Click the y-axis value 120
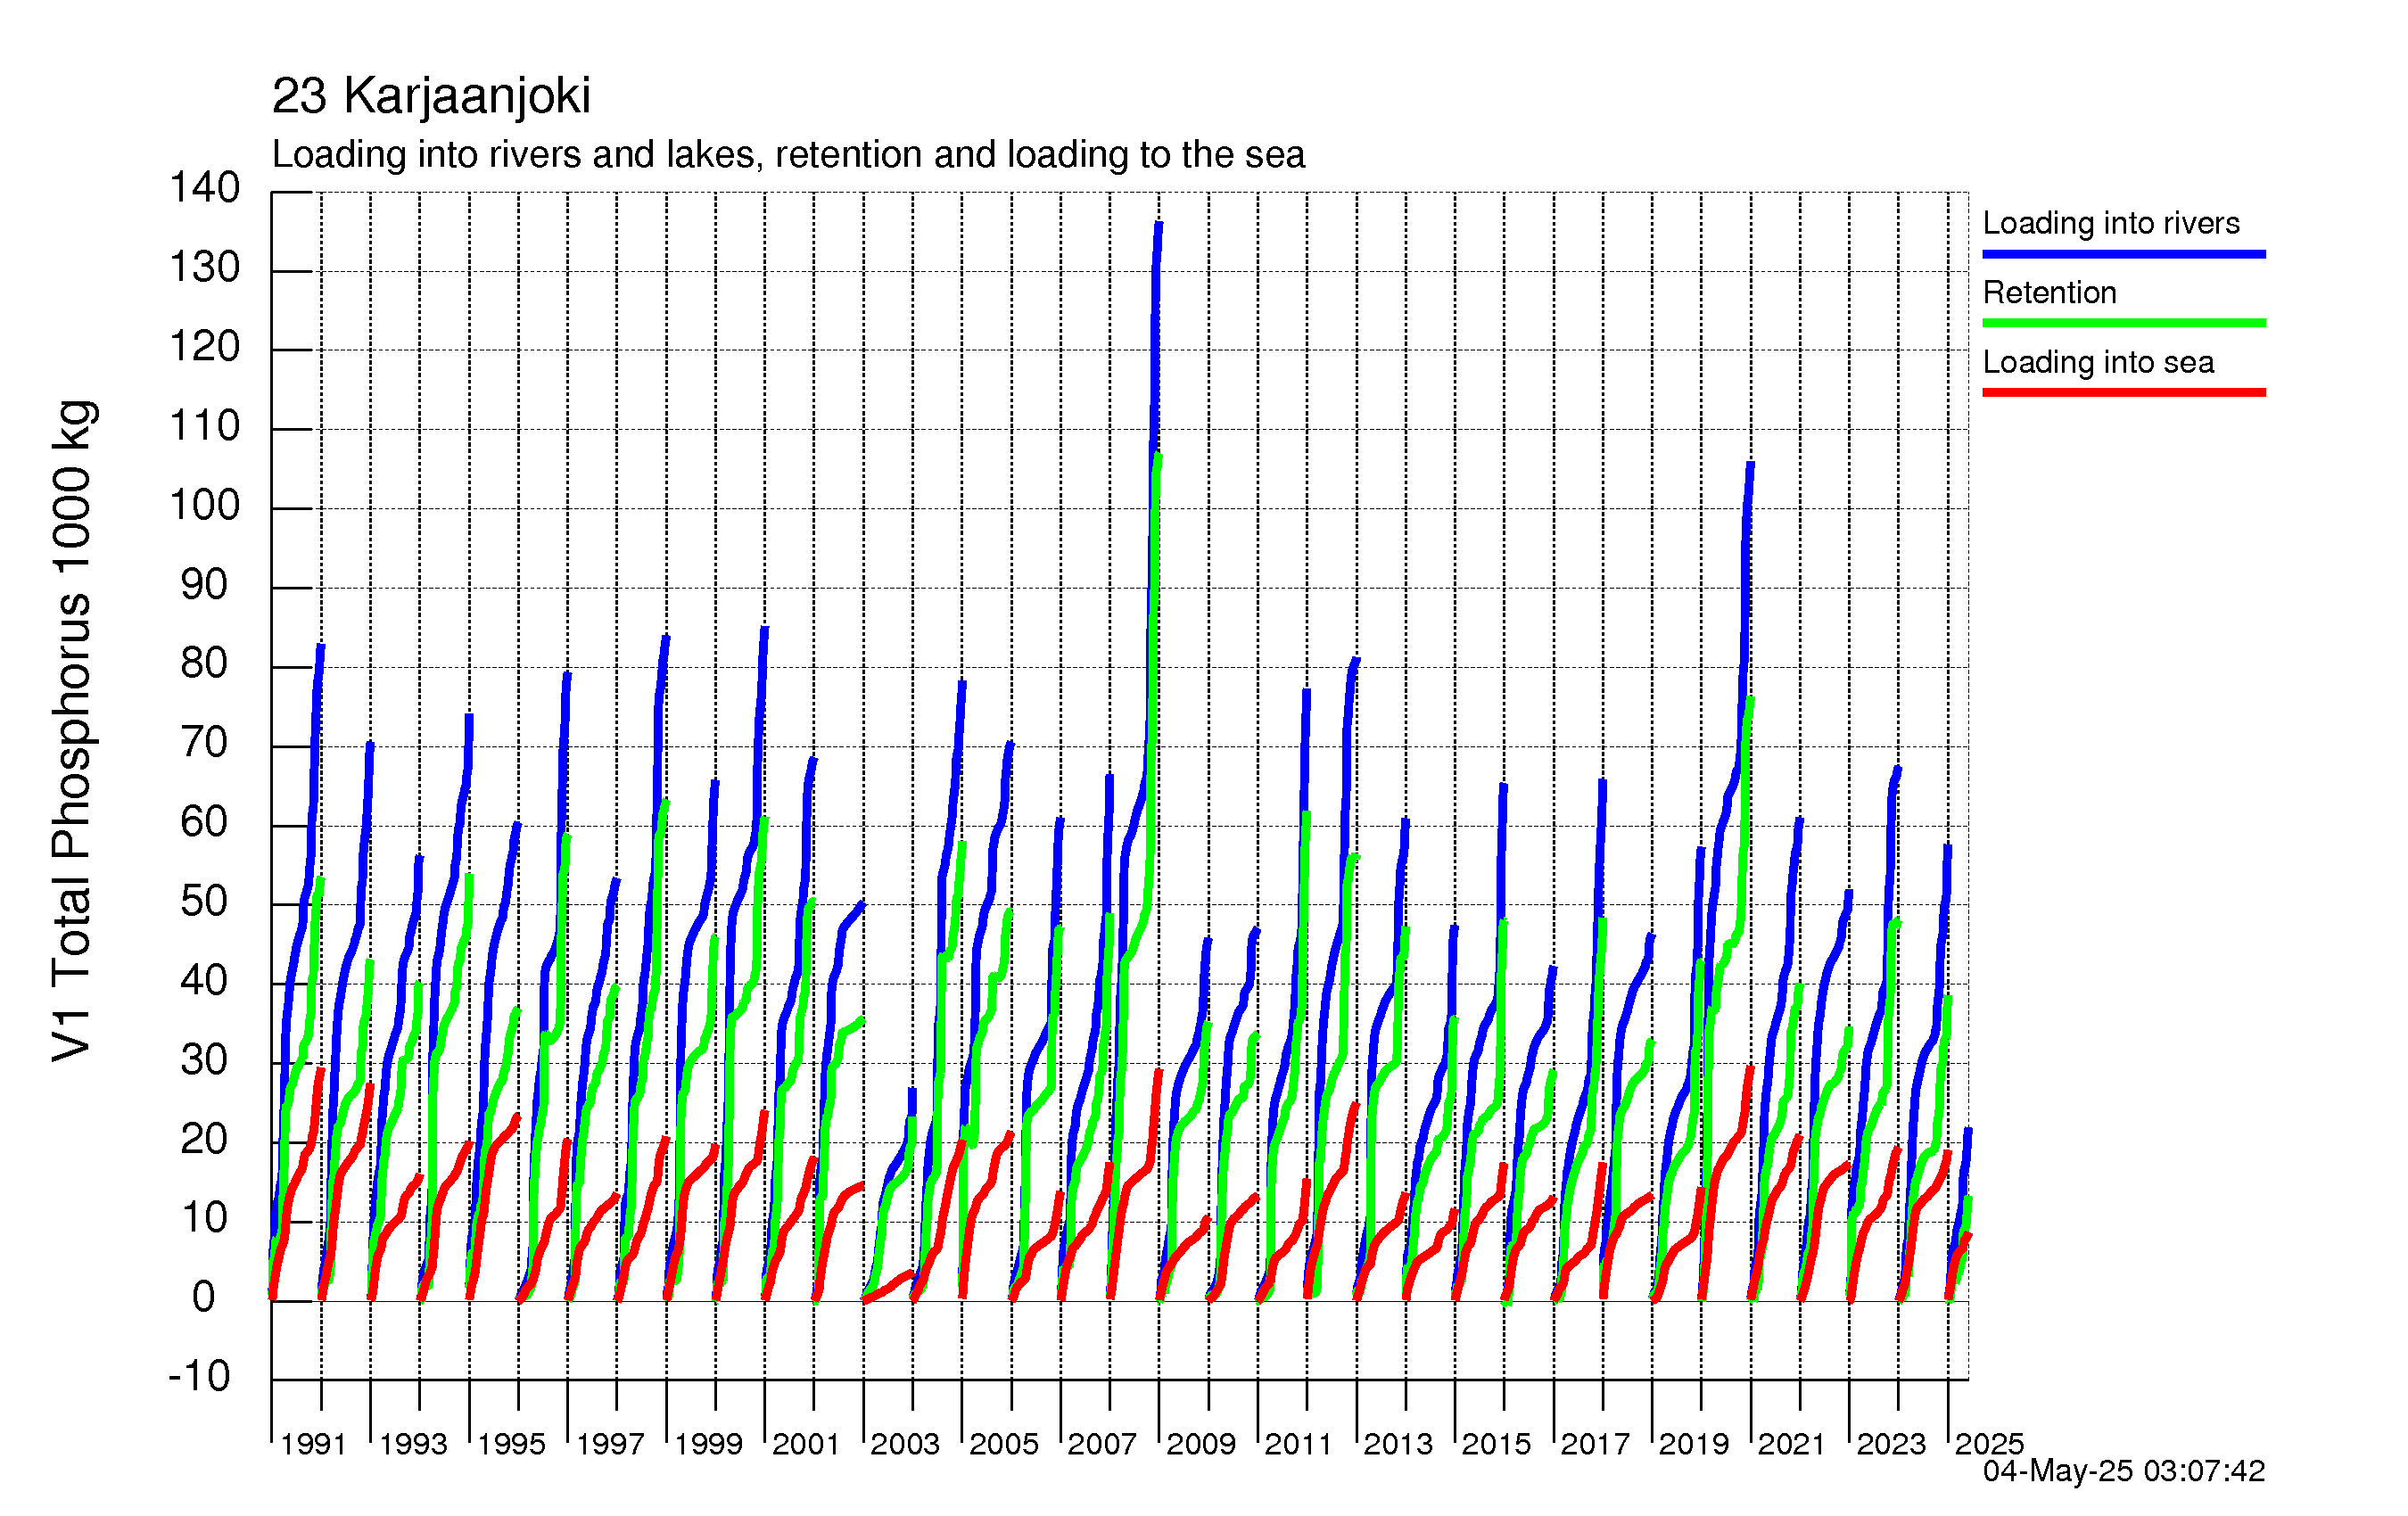The image size is (2408, 1516). (204, 347)
